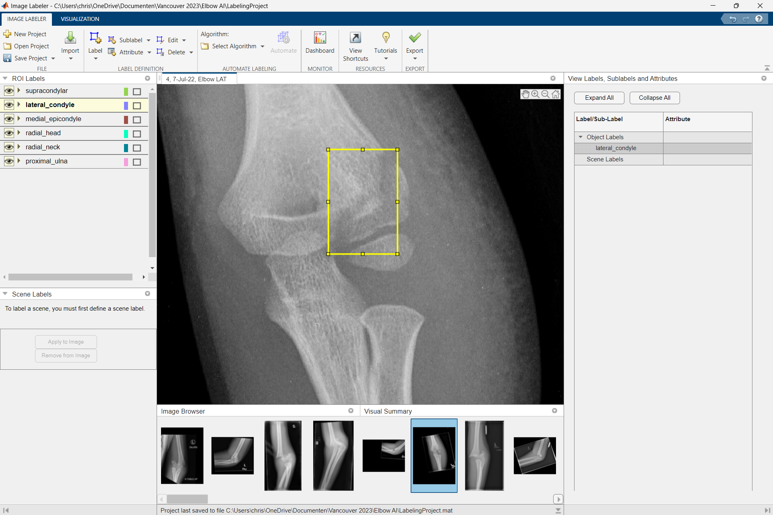The image size is (773, 515).
Task: Open the Visual Summary tab
Action: click(x=388, y=411)
